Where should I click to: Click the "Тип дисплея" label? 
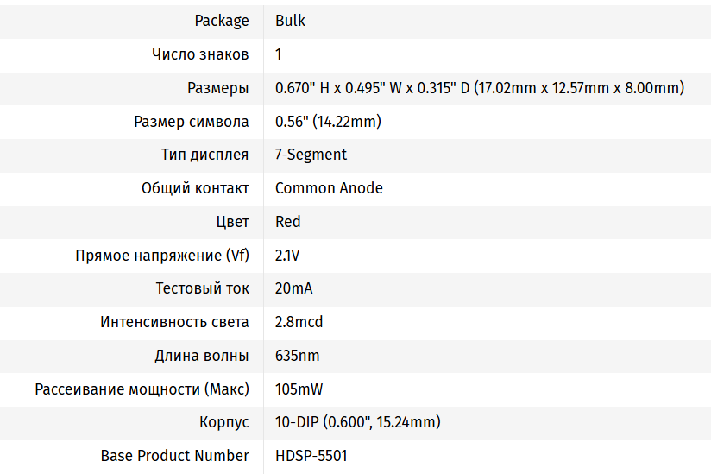(205, 155)
